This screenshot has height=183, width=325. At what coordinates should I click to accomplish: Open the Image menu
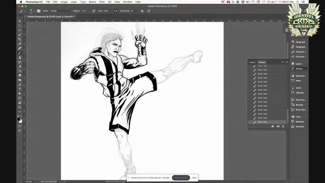point(64,2)
